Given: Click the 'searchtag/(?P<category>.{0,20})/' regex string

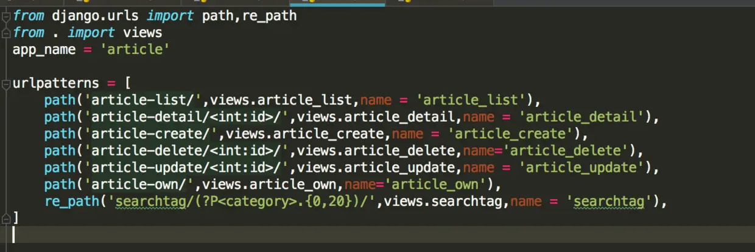Looking at the screenshot, I should tap(242, 201).
